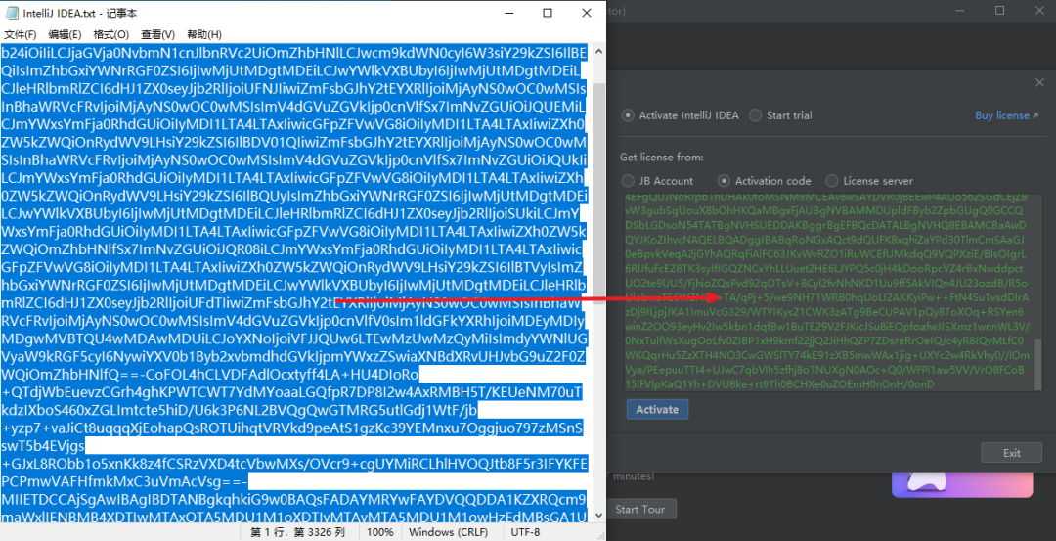This screenshot has height=541, width=1056.
Task: Open the 查看(V) menu
Action: pos(157,34)
